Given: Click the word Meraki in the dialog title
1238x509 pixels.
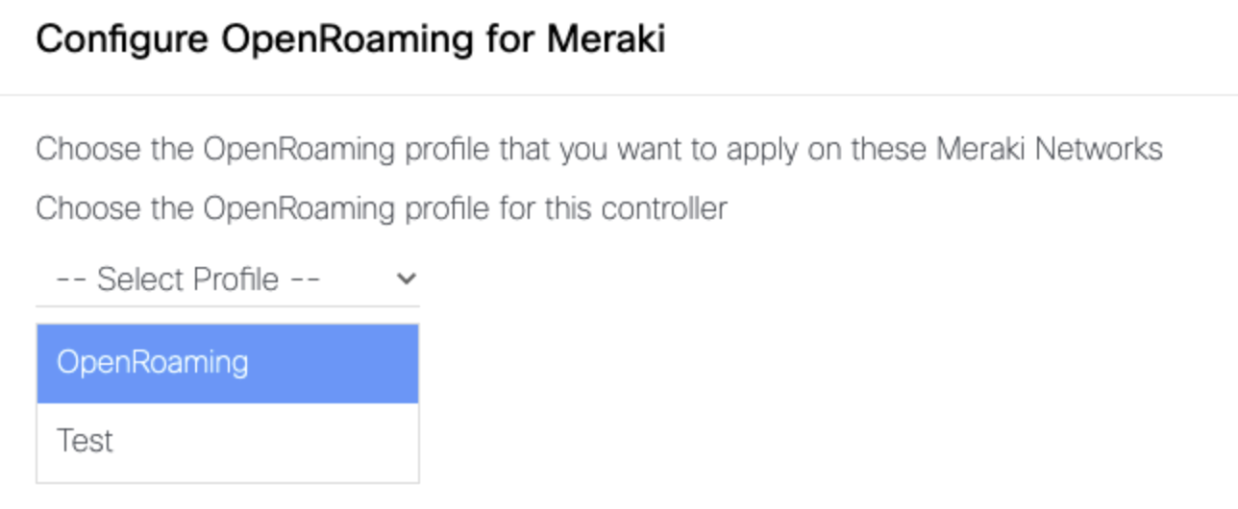Looking at the screenshot, I should pos(606,40).
